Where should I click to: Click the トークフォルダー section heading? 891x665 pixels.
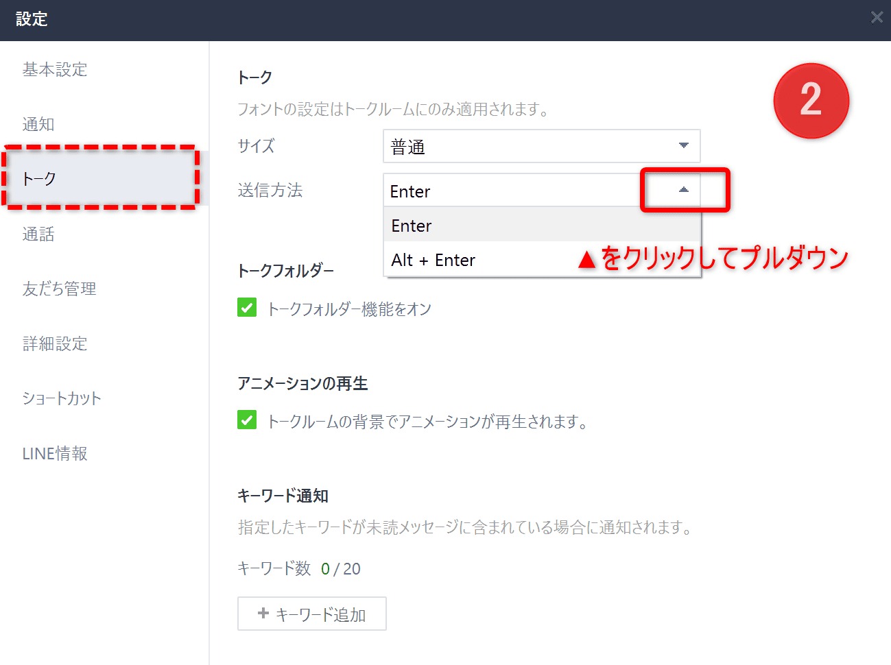[286, 271]
